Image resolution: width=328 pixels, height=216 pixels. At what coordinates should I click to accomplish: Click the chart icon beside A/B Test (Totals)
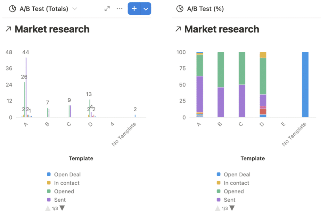tap(12, 9)
